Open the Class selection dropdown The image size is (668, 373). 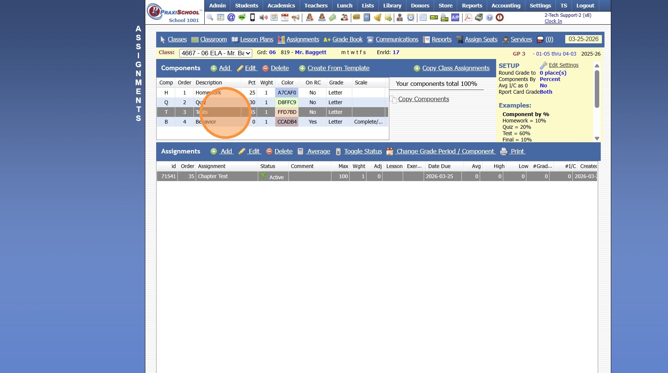[x=216, y=53]
